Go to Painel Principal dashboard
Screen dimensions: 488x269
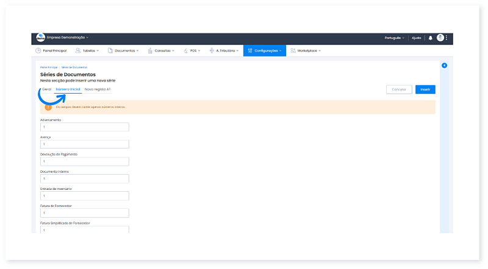tap(51, 51)
